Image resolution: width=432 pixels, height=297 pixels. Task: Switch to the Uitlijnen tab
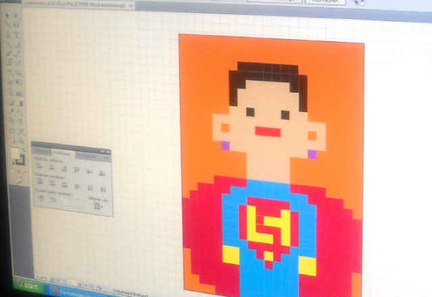63,154
